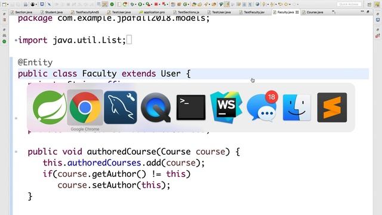Switch to the first TestUser.java tab
The height and width of the screenshot is (215, 382).
[x=119, y=12]
